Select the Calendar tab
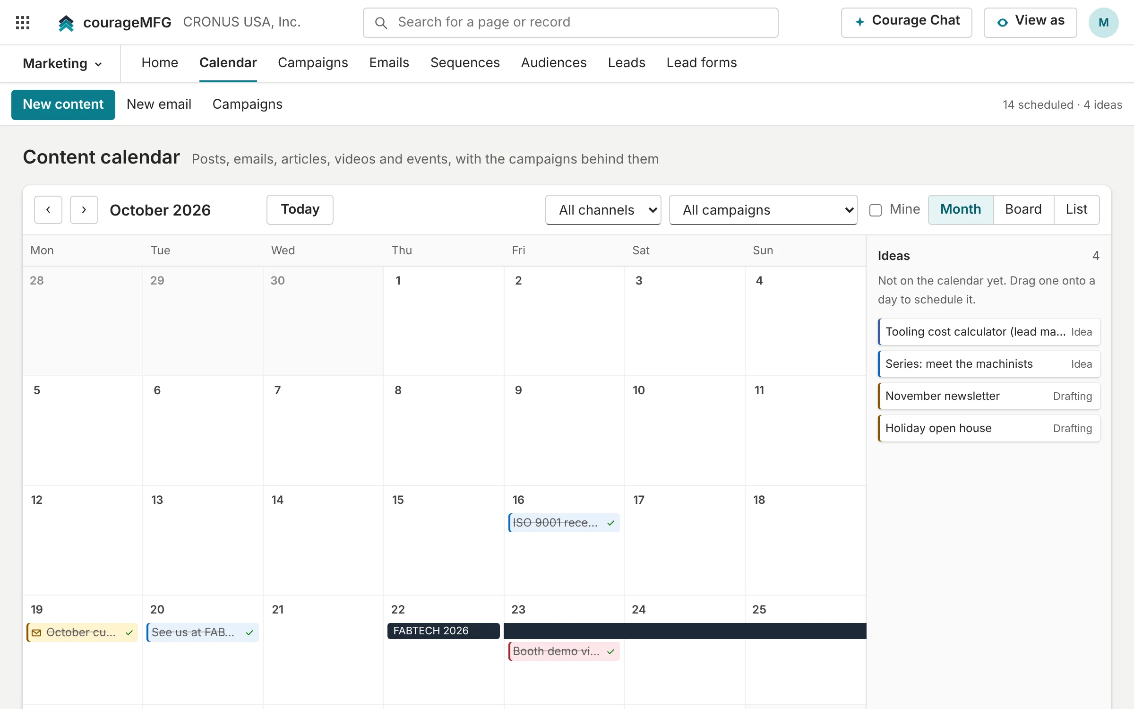 coord(228,63)
